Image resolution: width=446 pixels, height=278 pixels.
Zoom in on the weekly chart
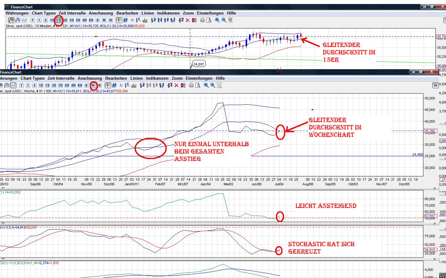206,85
